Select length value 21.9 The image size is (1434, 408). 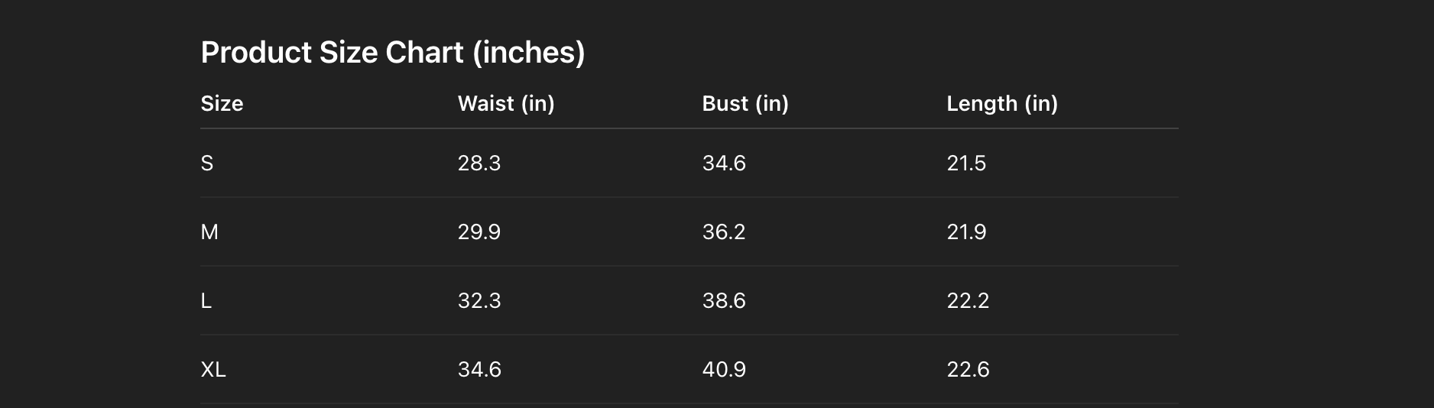(966, 232)
